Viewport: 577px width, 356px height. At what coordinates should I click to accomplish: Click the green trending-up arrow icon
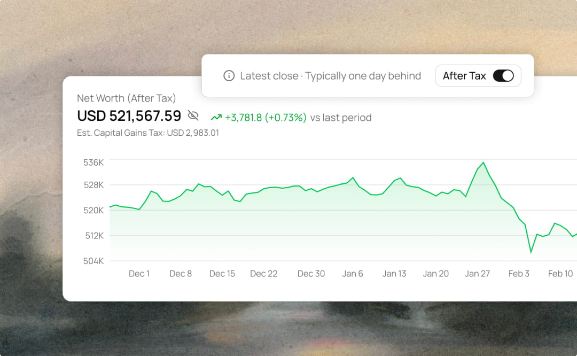click(x=216, y=118)
